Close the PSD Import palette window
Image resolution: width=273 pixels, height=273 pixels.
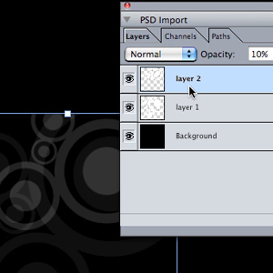click(127, 6)
